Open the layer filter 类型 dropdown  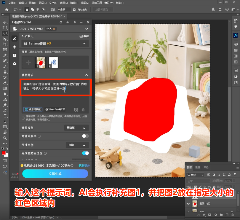tap(195, 175)
